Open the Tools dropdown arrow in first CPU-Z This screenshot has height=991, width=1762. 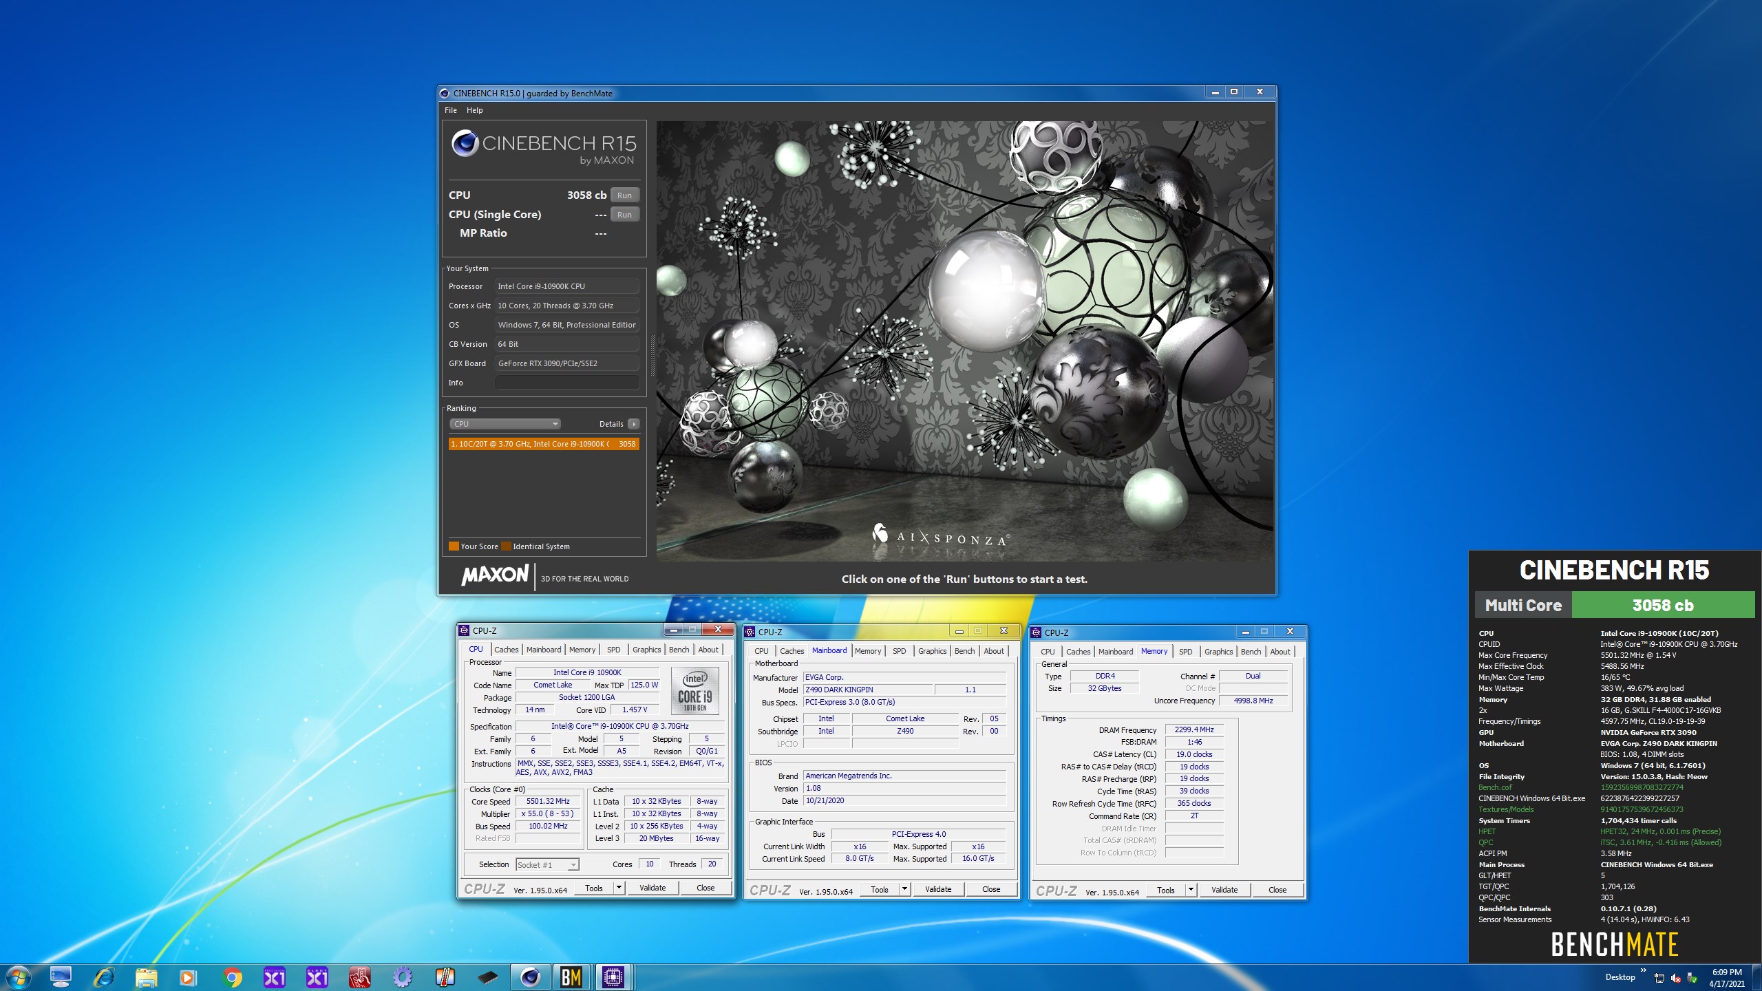pos(619,888)
